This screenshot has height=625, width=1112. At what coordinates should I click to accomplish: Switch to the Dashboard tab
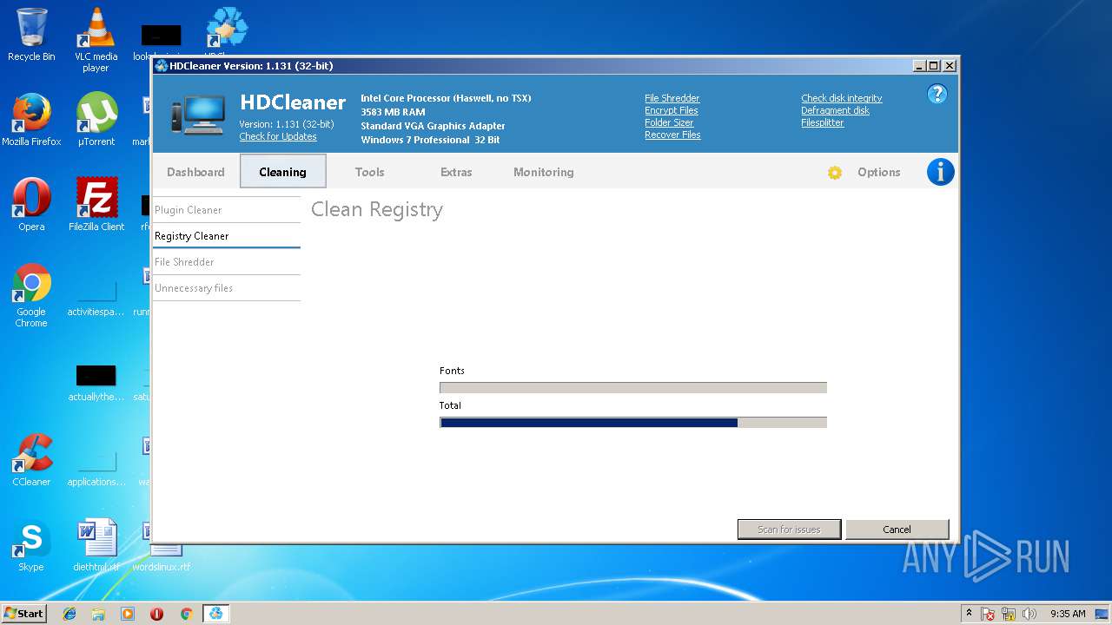(x=195, y=172)
